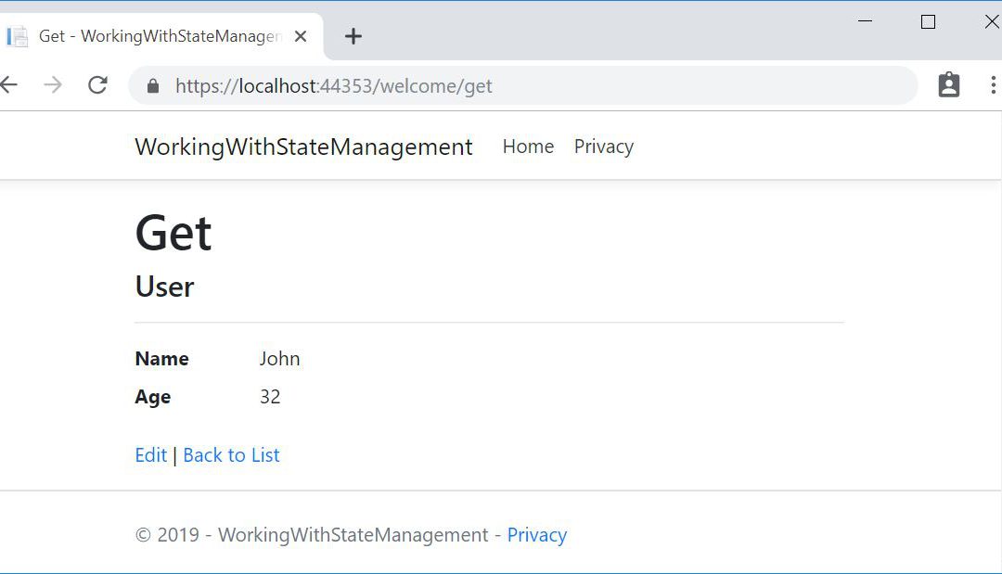Click the name value John

pos(279,359)
